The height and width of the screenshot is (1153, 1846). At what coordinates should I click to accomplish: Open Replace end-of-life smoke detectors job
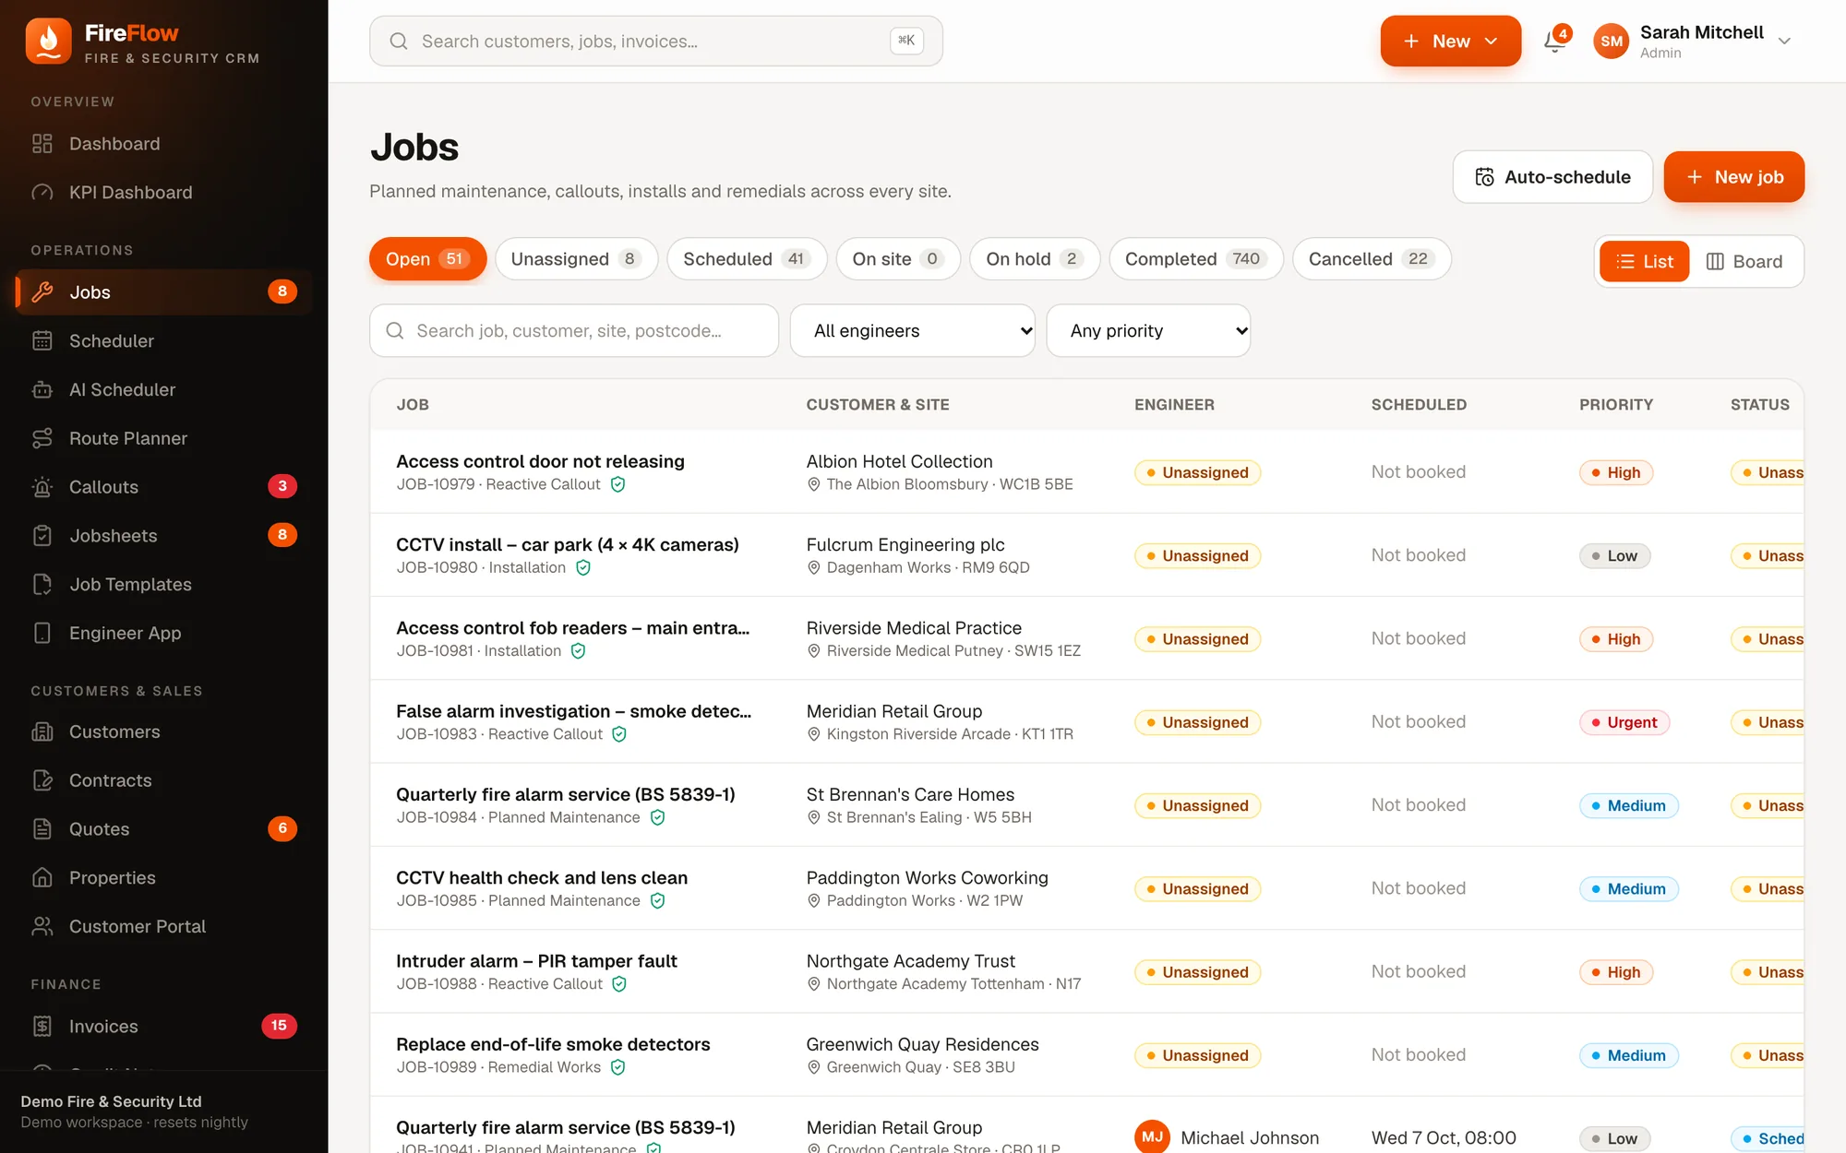coord(553,1044)
